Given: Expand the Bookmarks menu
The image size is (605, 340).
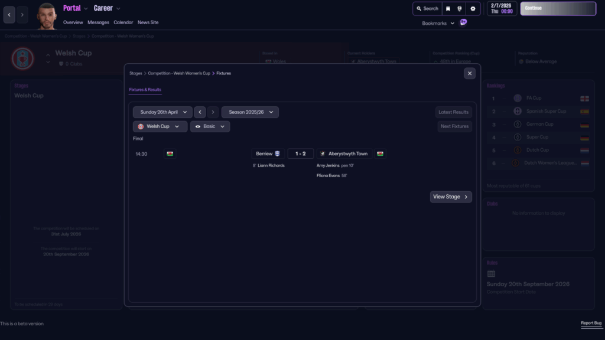Looking at the screenshot, I should point(438,24).
